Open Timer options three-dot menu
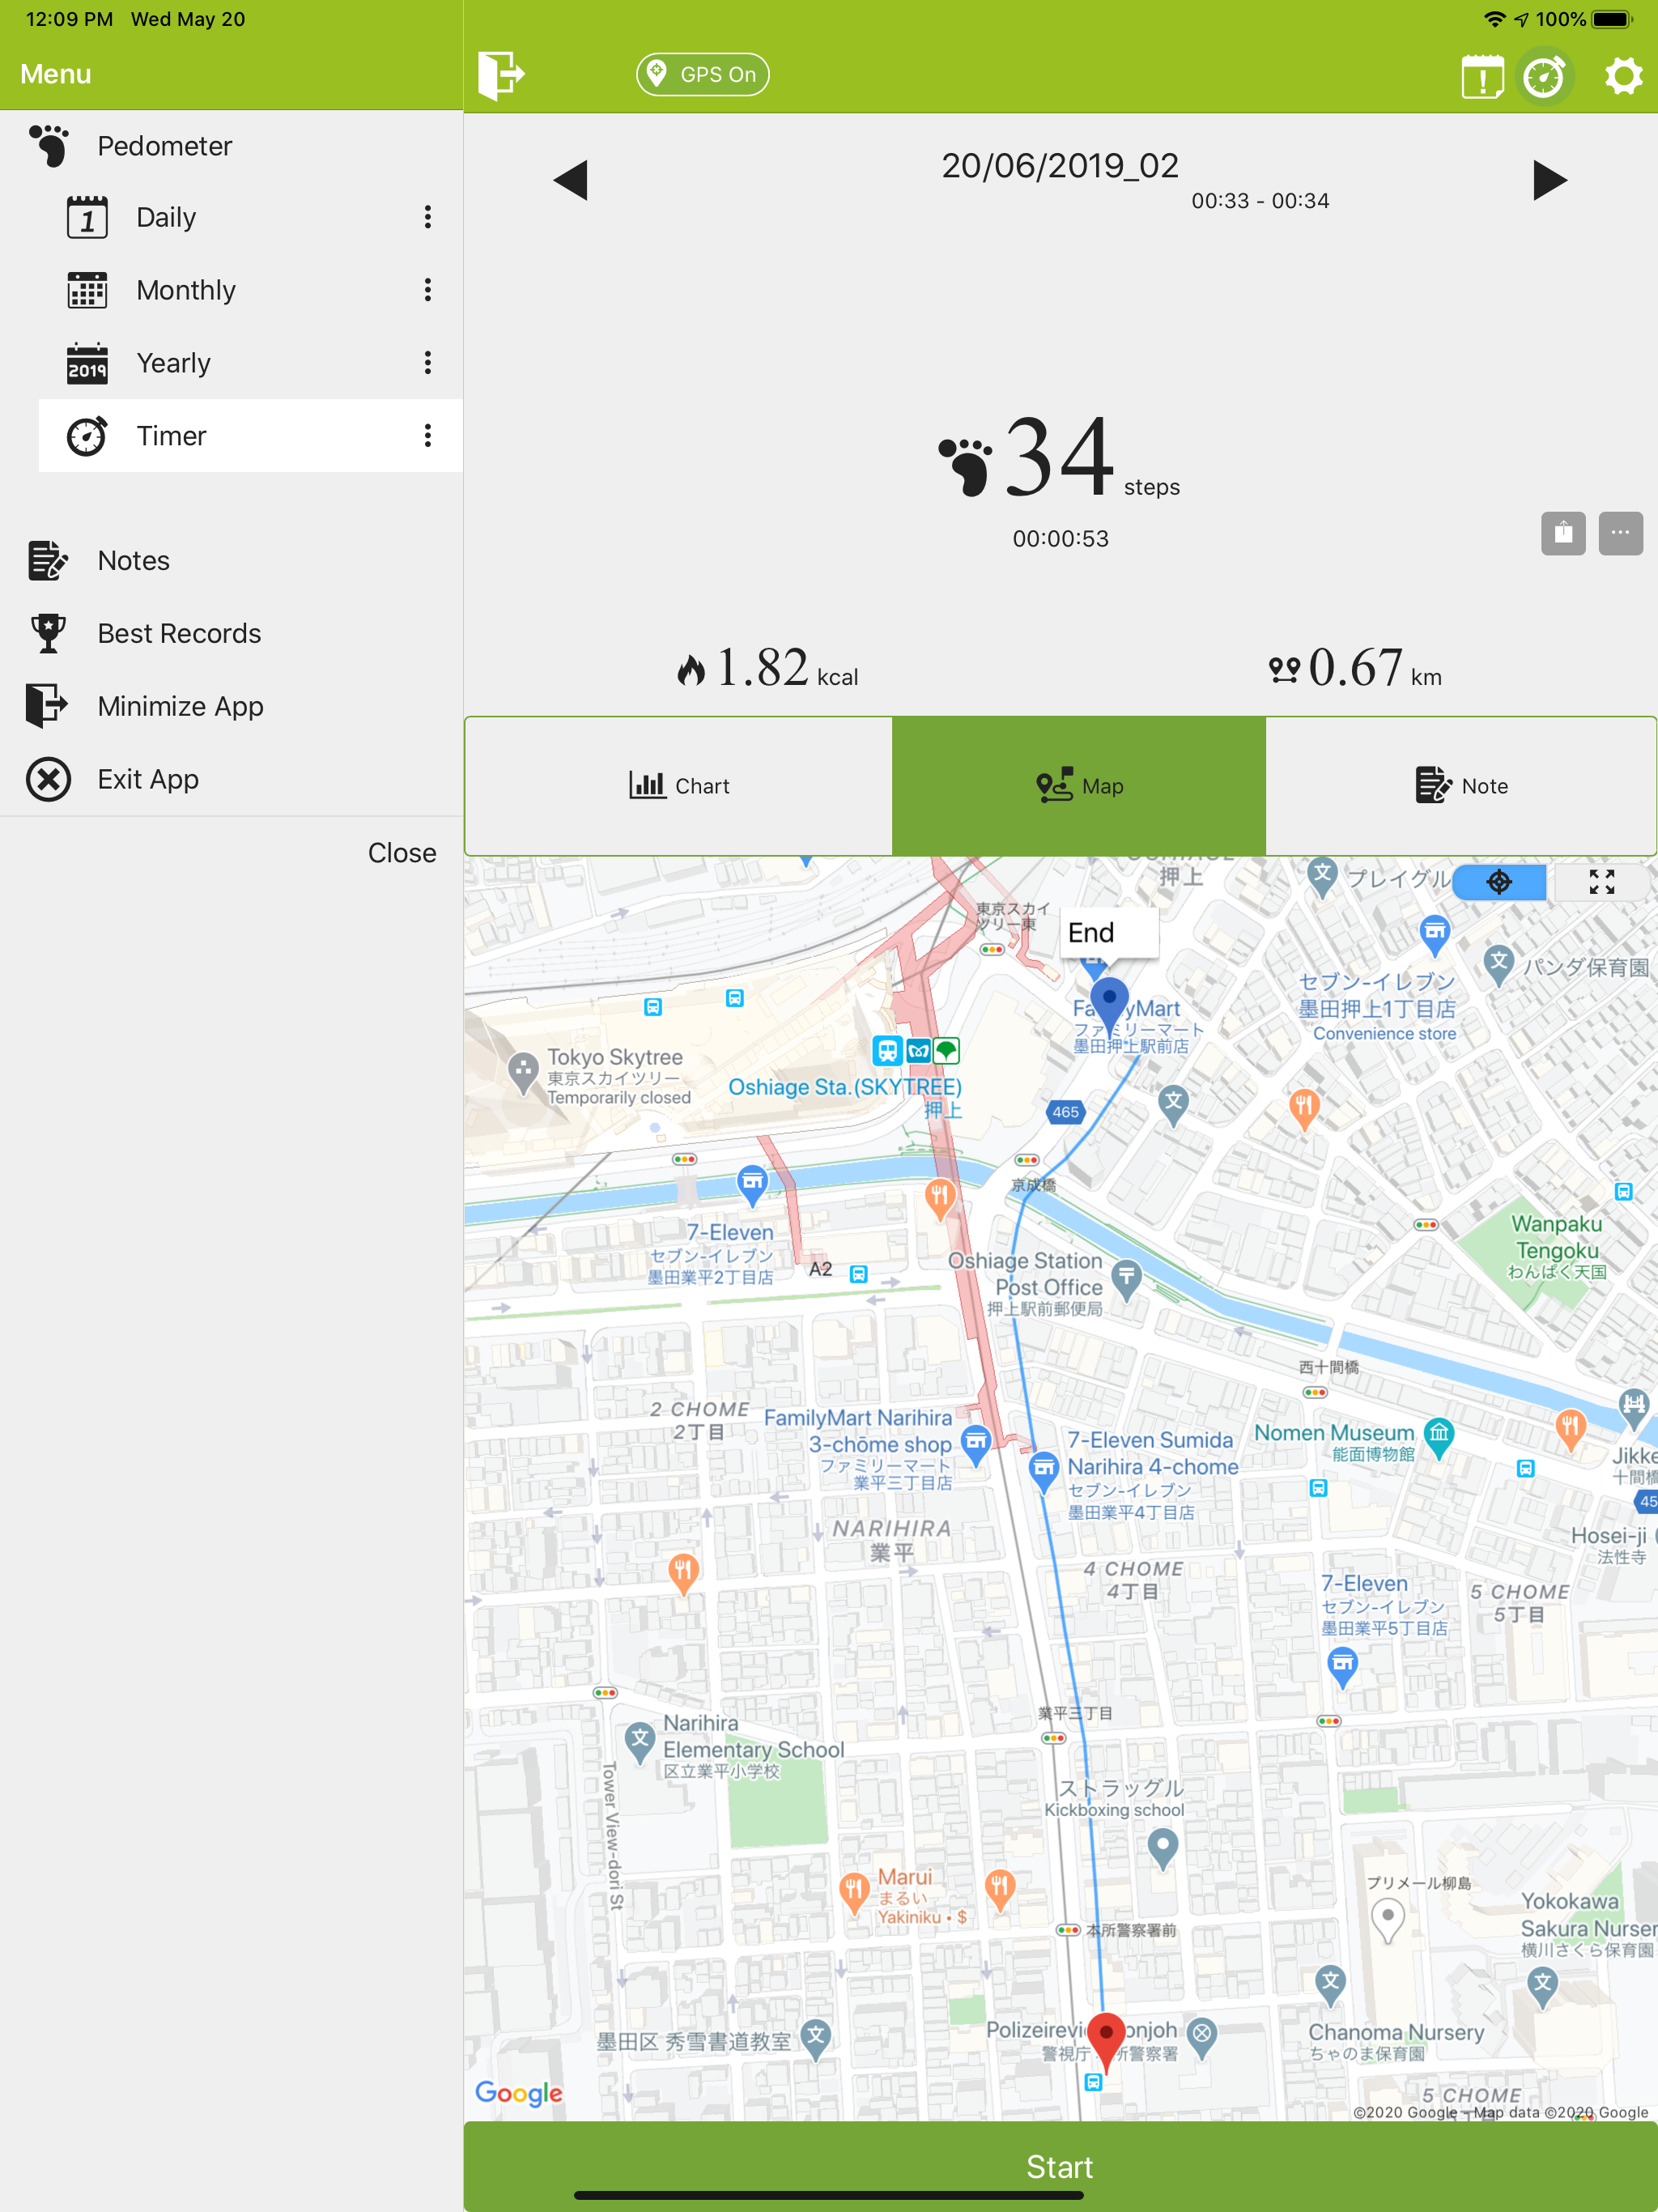 pyautogui.click(x=428, y=435)
